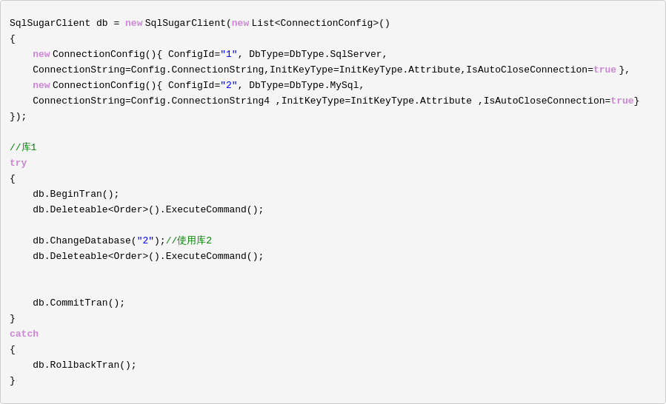This screenshot has width=666, height=404.
Task: Click the second db.Deleteable<Order>() statement
Action: tap(147, 257)
